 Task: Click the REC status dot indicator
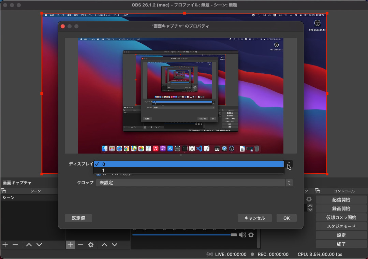252,254
